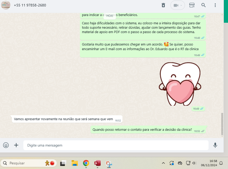Image resolution: width=228 pixels, height=169 pixels.
Task: Click the 'Digite uma mensagem' input field
Action: [x=115, y=145]
